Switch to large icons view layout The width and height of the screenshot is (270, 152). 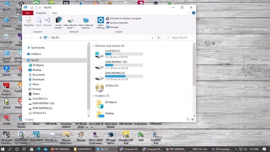193,119
